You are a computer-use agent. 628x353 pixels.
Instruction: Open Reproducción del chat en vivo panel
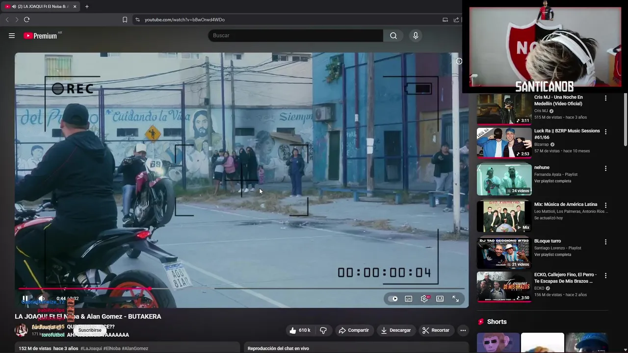click(356, 349)
